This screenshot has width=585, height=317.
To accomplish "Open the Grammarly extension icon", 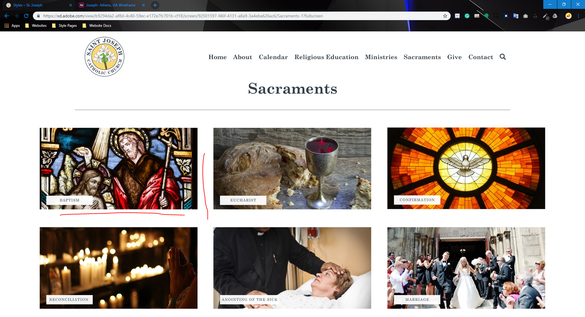I will coord(467,16).
